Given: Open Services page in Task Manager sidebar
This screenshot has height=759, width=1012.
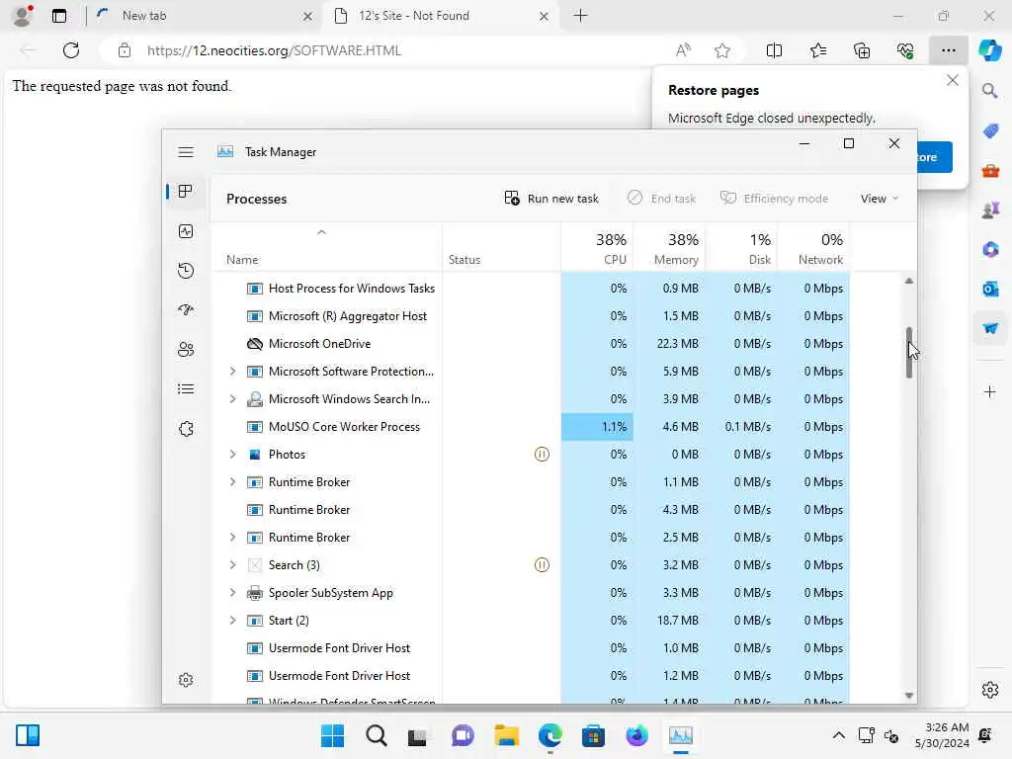Looking at the screenshot, I should pos(186,429).
